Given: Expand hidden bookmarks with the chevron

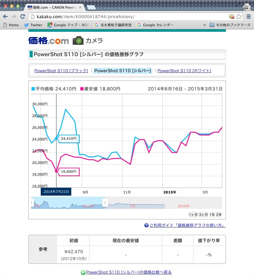Looking at the screenshot, I should (x=205, y=25).
